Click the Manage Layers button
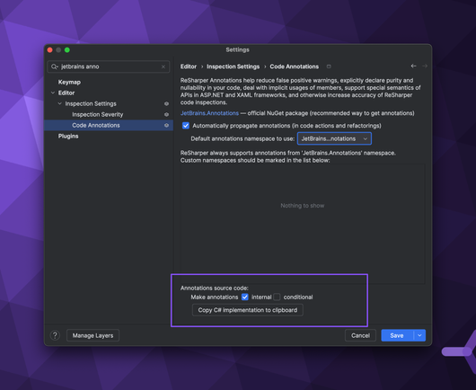This screenshot has height=390, width=476. coord(93,335)
